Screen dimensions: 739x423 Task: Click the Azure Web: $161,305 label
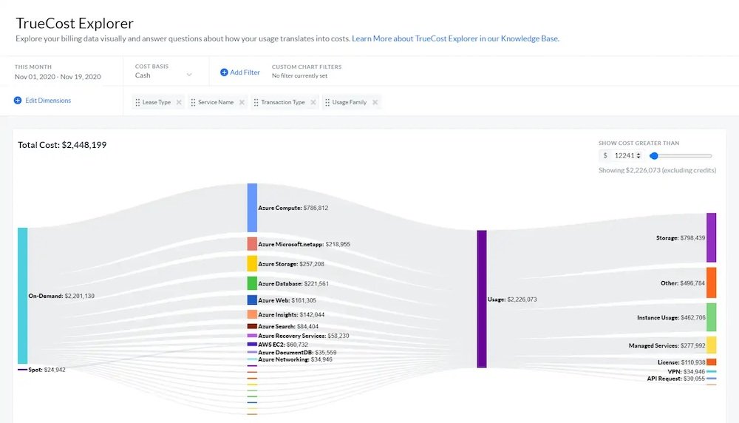287,300
